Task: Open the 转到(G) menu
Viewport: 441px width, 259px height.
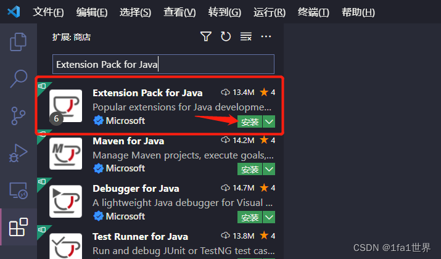Action: coord(225,12)
